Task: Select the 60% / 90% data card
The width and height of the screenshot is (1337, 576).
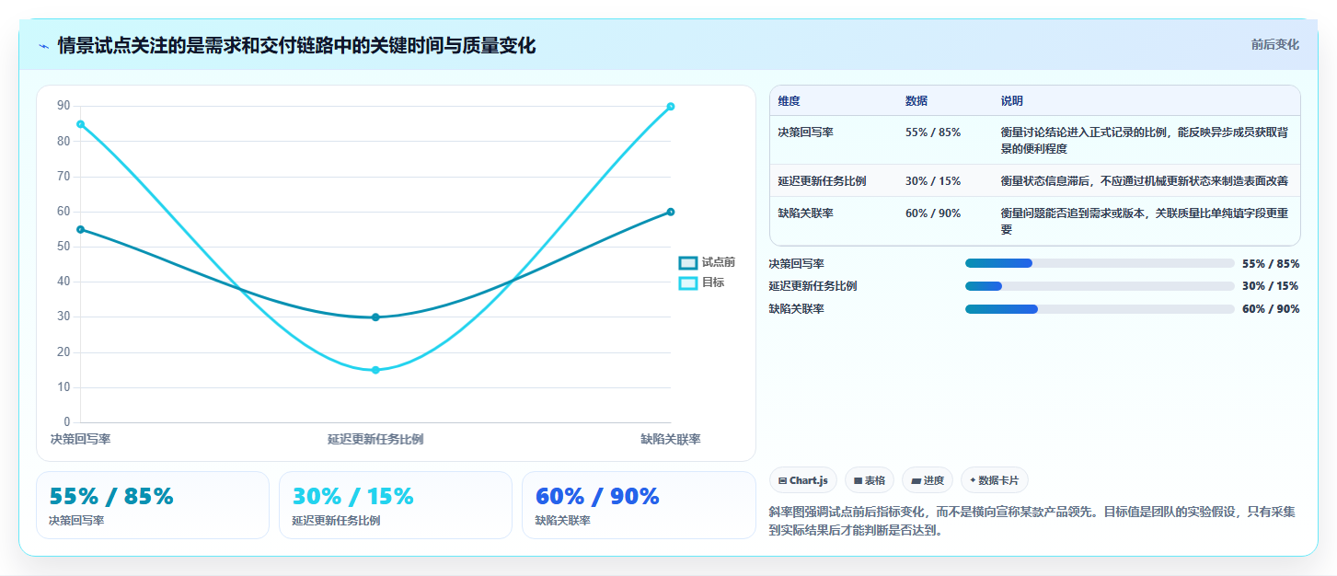Action: point(639,505)
